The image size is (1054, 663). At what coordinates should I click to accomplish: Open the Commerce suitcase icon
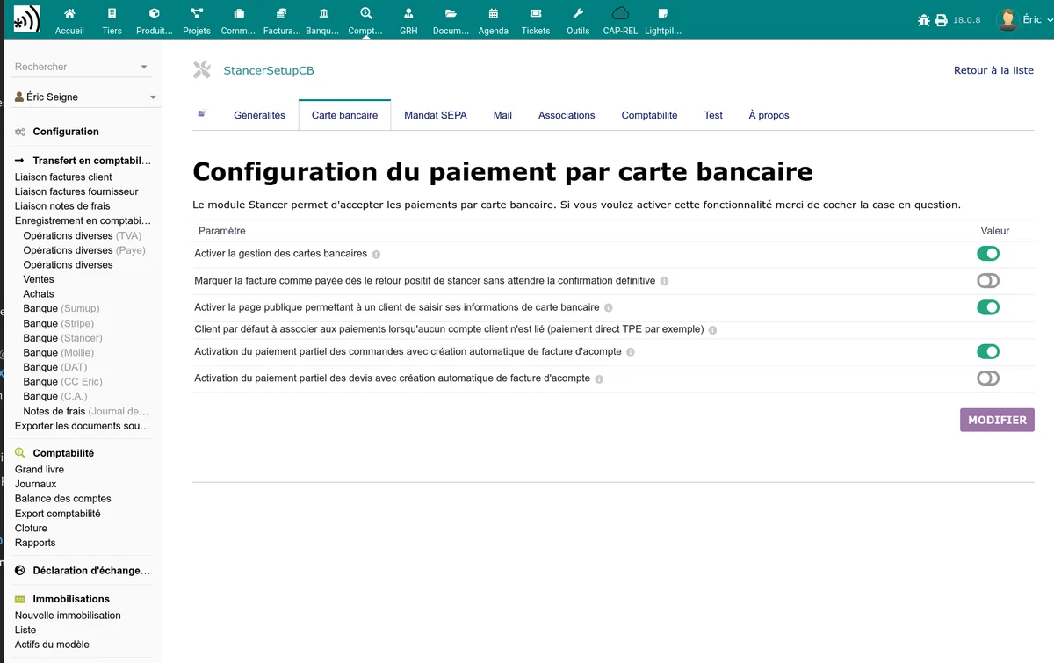click(x=239, y=13)
